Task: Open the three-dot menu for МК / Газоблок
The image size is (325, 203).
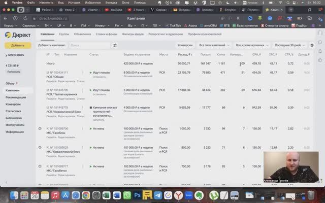Action: [x=83, y=128]
